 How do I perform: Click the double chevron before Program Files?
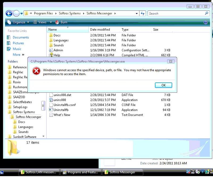[x=31, y=13]
